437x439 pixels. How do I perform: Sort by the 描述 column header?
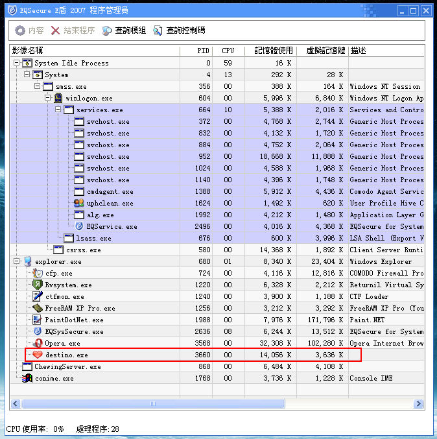(x=386, y=51)
